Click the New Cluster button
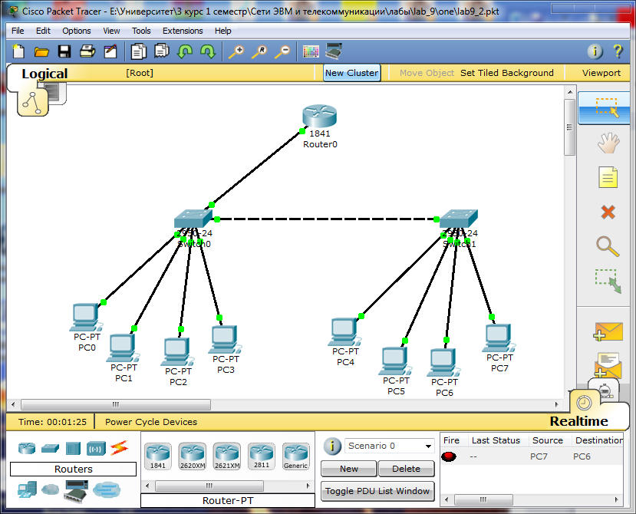Screen dimensions: 636x514 tap(351, 73)
